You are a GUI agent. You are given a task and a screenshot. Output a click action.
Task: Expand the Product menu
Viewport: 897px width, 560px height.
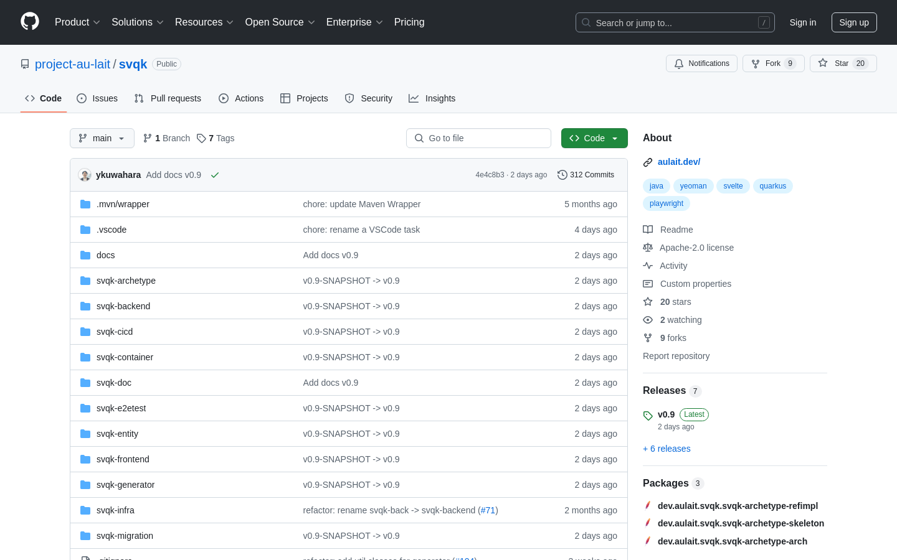[x=77, y=22]
